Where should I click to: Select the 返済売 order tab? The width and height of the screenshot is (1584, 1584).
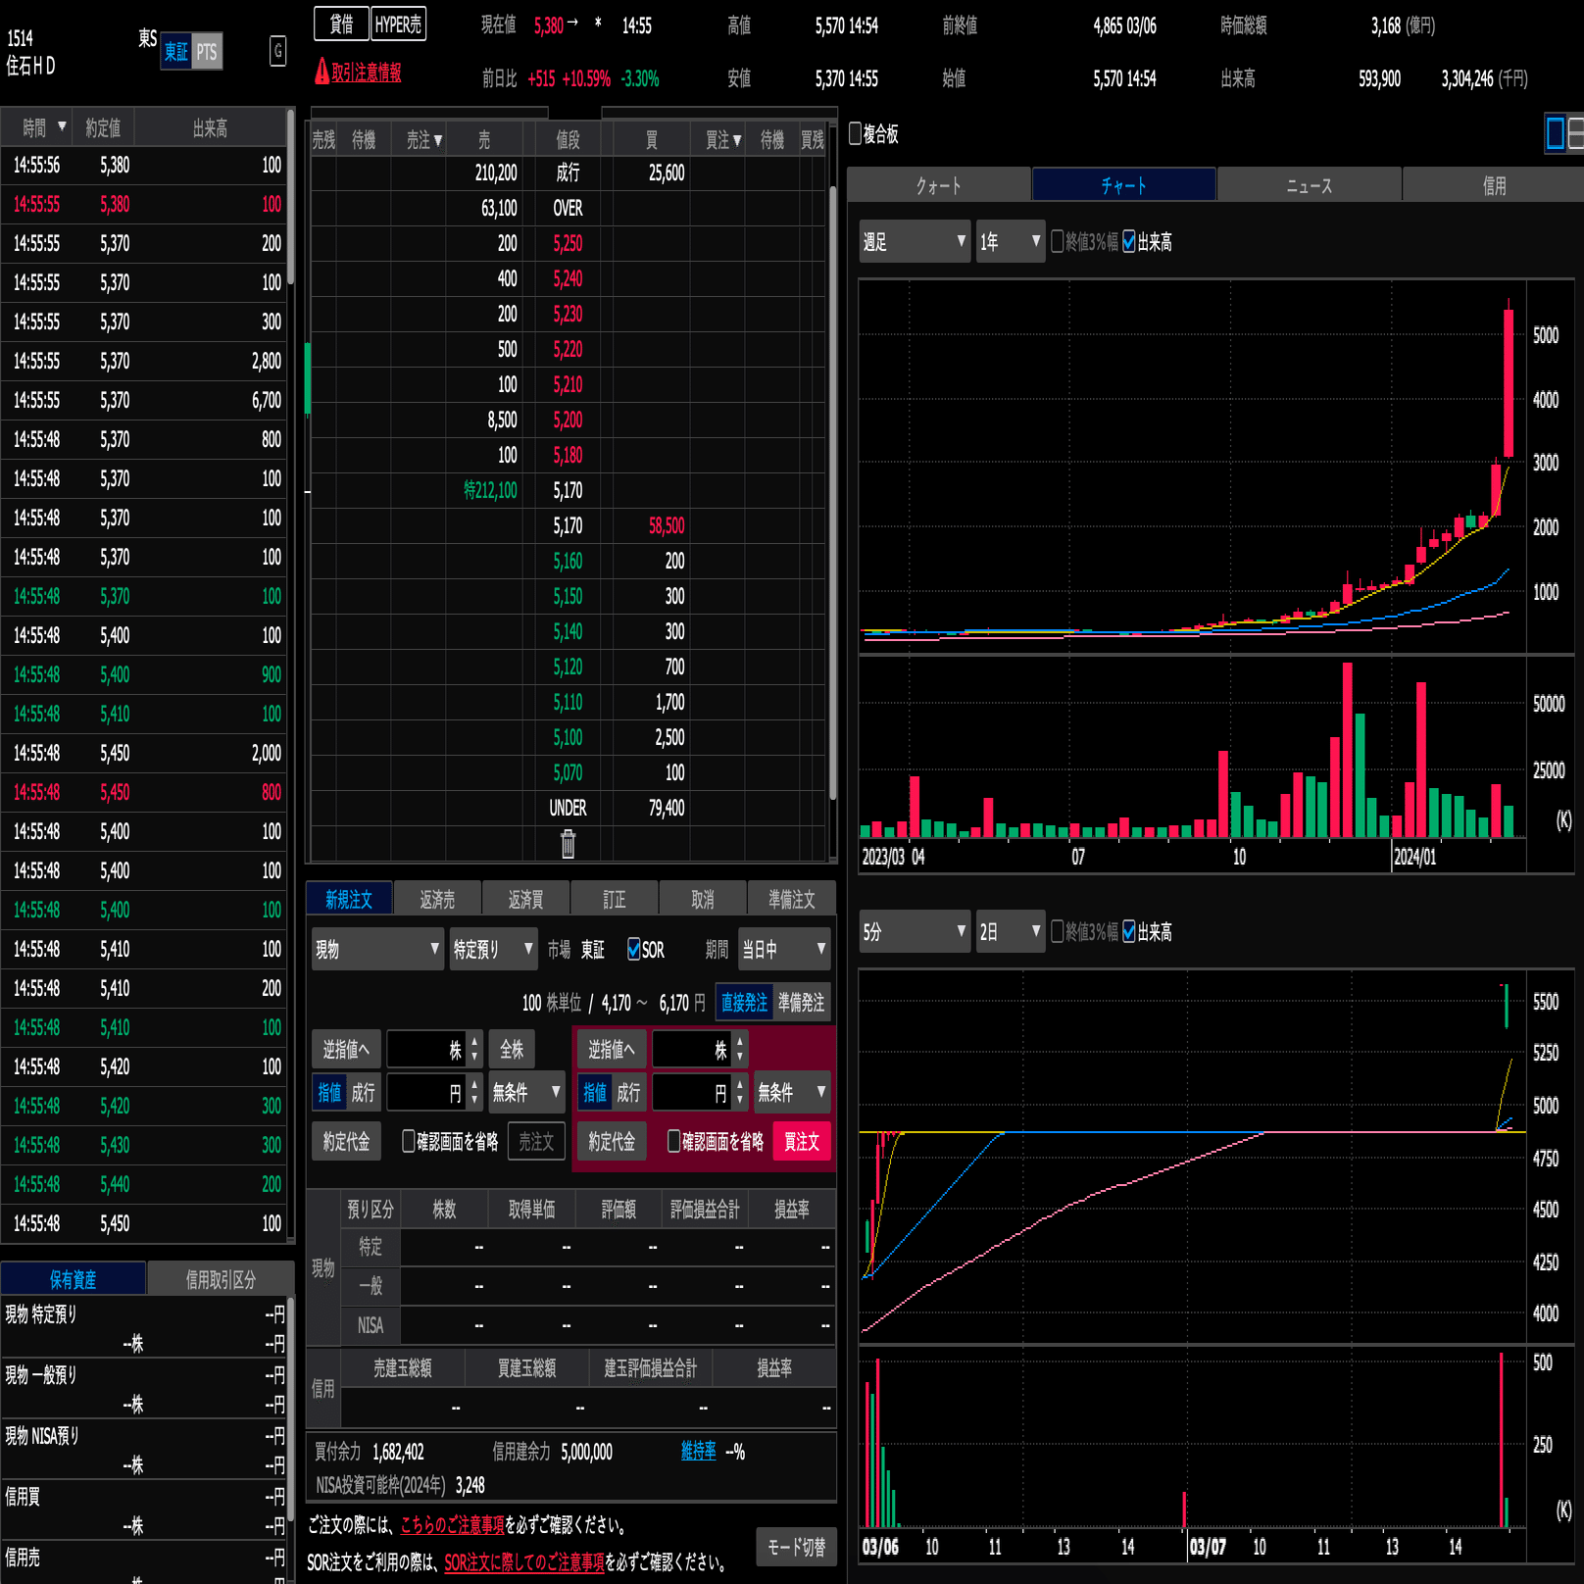437,898
